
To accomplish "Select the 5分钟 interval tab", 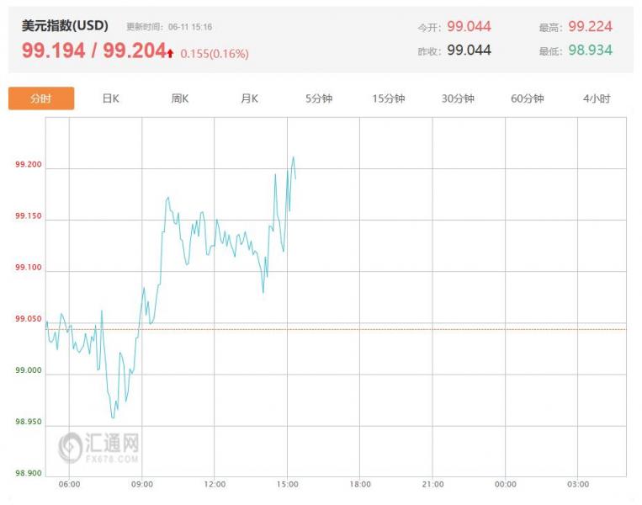I will pyautogui.click(x=319, y=98).
